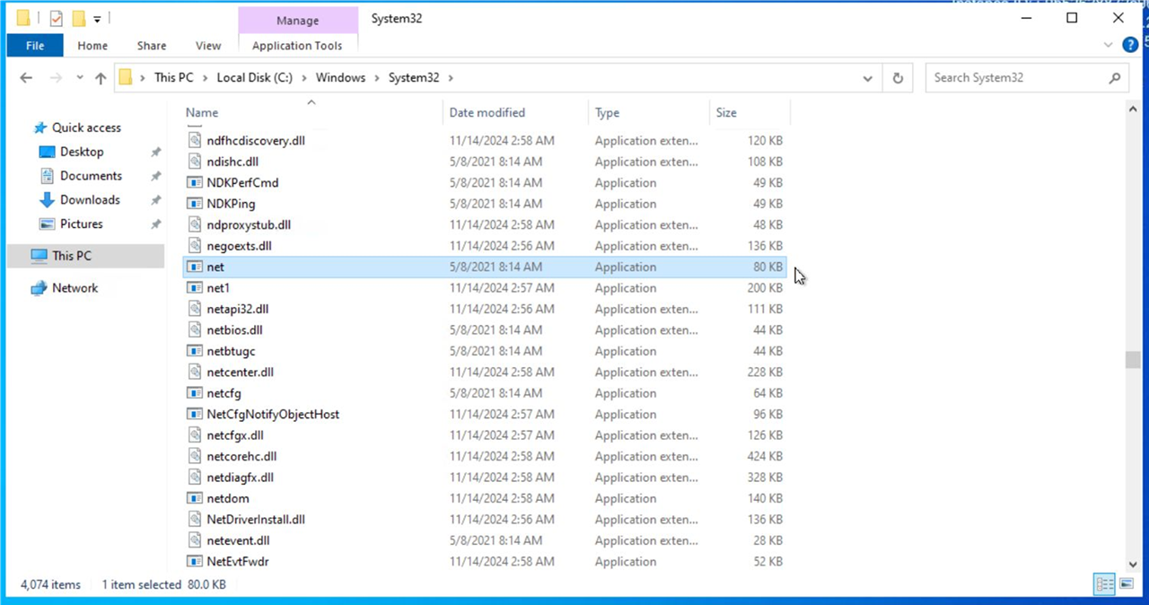Switch to details view layout icon

[1104, 584]
